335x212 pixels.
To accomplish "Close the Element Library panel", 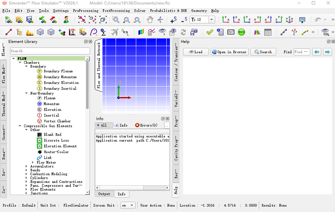I will pyautogui.click(x=90, y=41).
